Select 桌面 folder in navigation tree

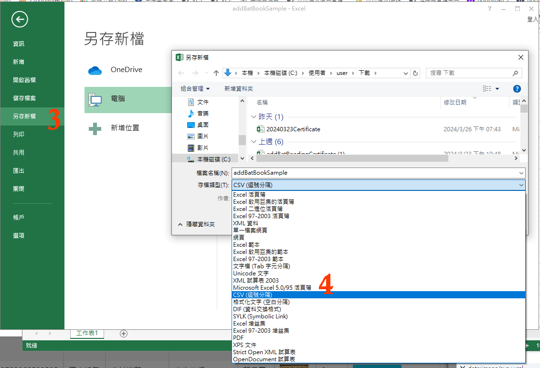pos(198,125)
